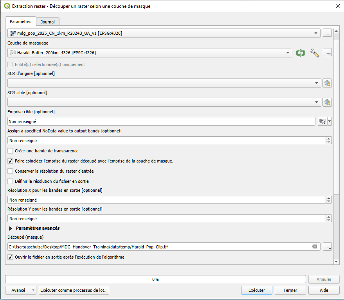This screenshot has height=300, width=344.
Task: Select the Paramètres tab
Action: 21,21
